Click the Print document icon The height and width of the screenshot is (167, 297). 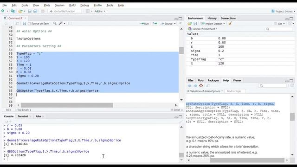point(43,11)
